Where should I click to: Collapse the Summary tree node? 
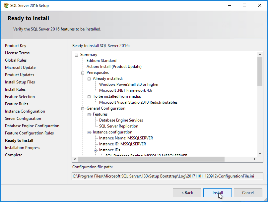click(x=76, y=55)
